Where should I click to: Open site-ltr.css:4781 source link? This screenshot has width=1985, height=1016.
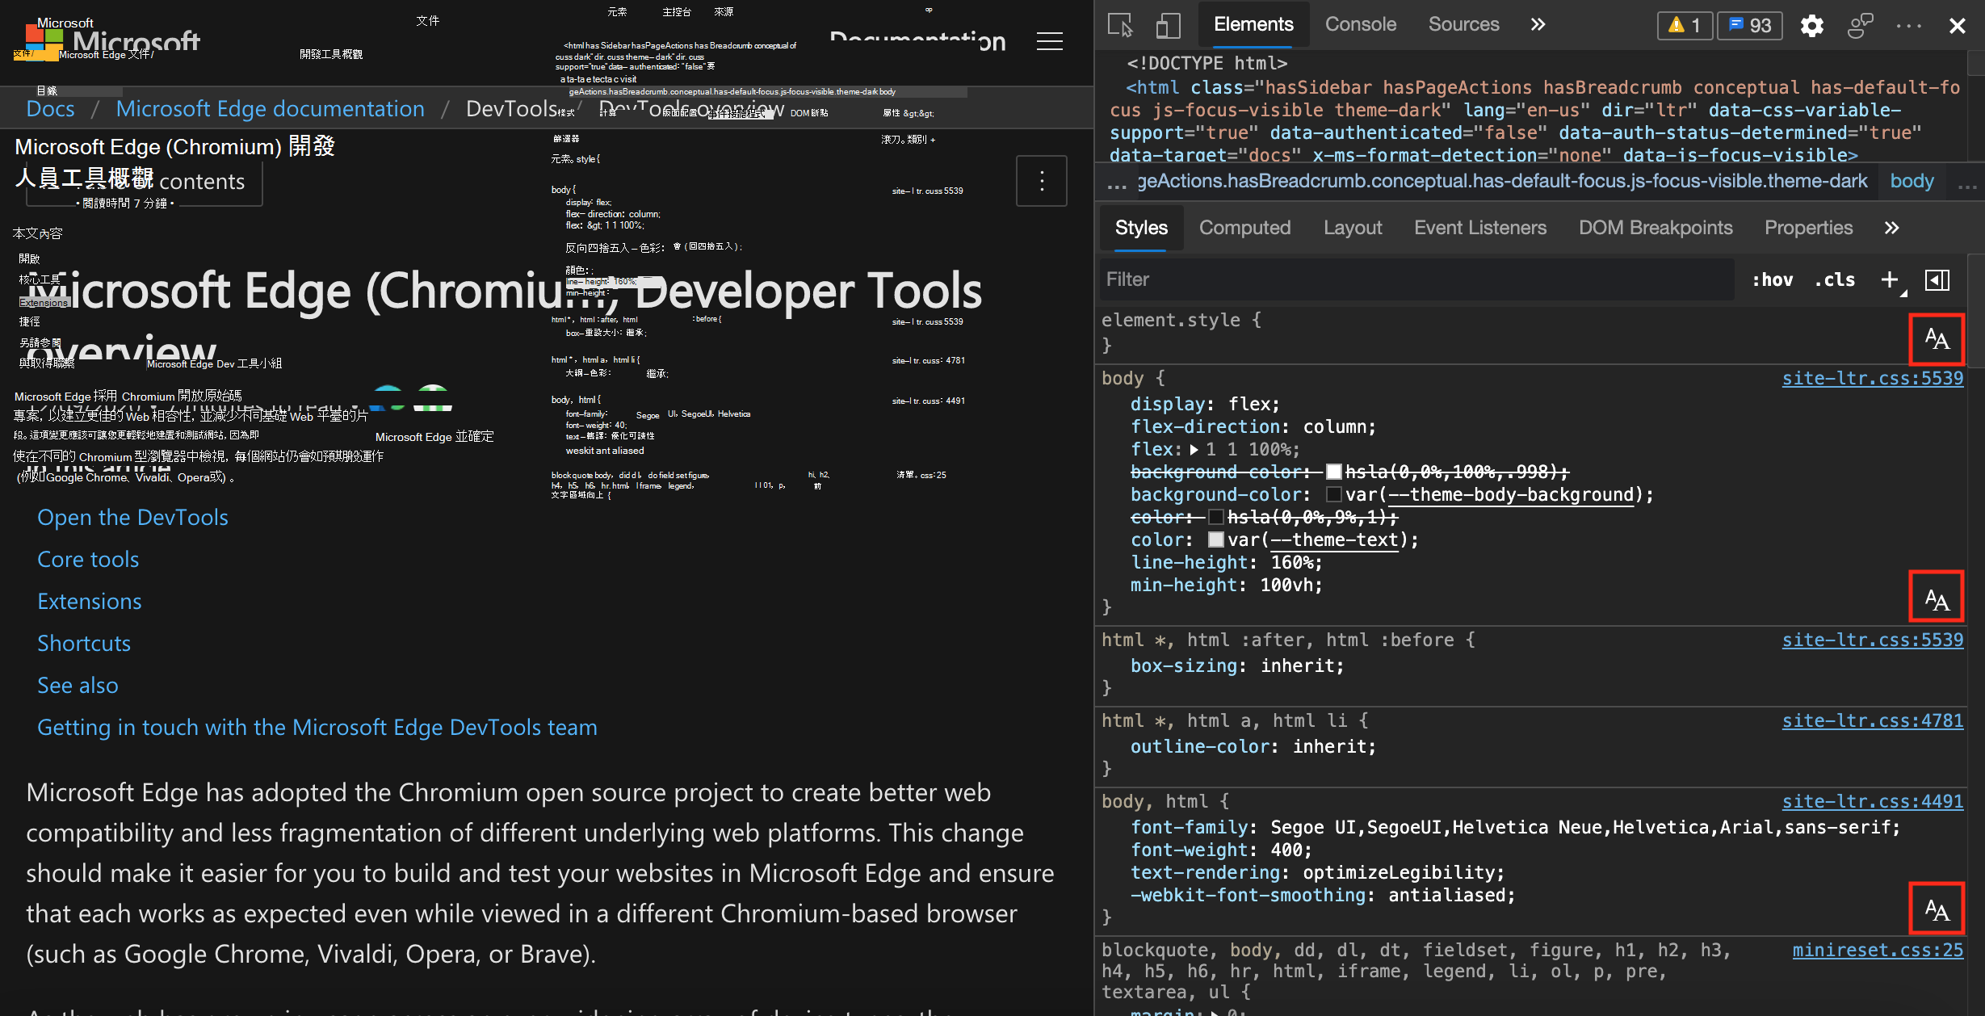click(1872, 720)
